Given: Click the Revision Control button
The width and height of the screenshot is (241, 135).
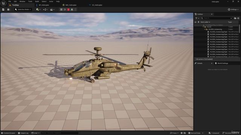Looking at the screenshot, I should (230, 133).
